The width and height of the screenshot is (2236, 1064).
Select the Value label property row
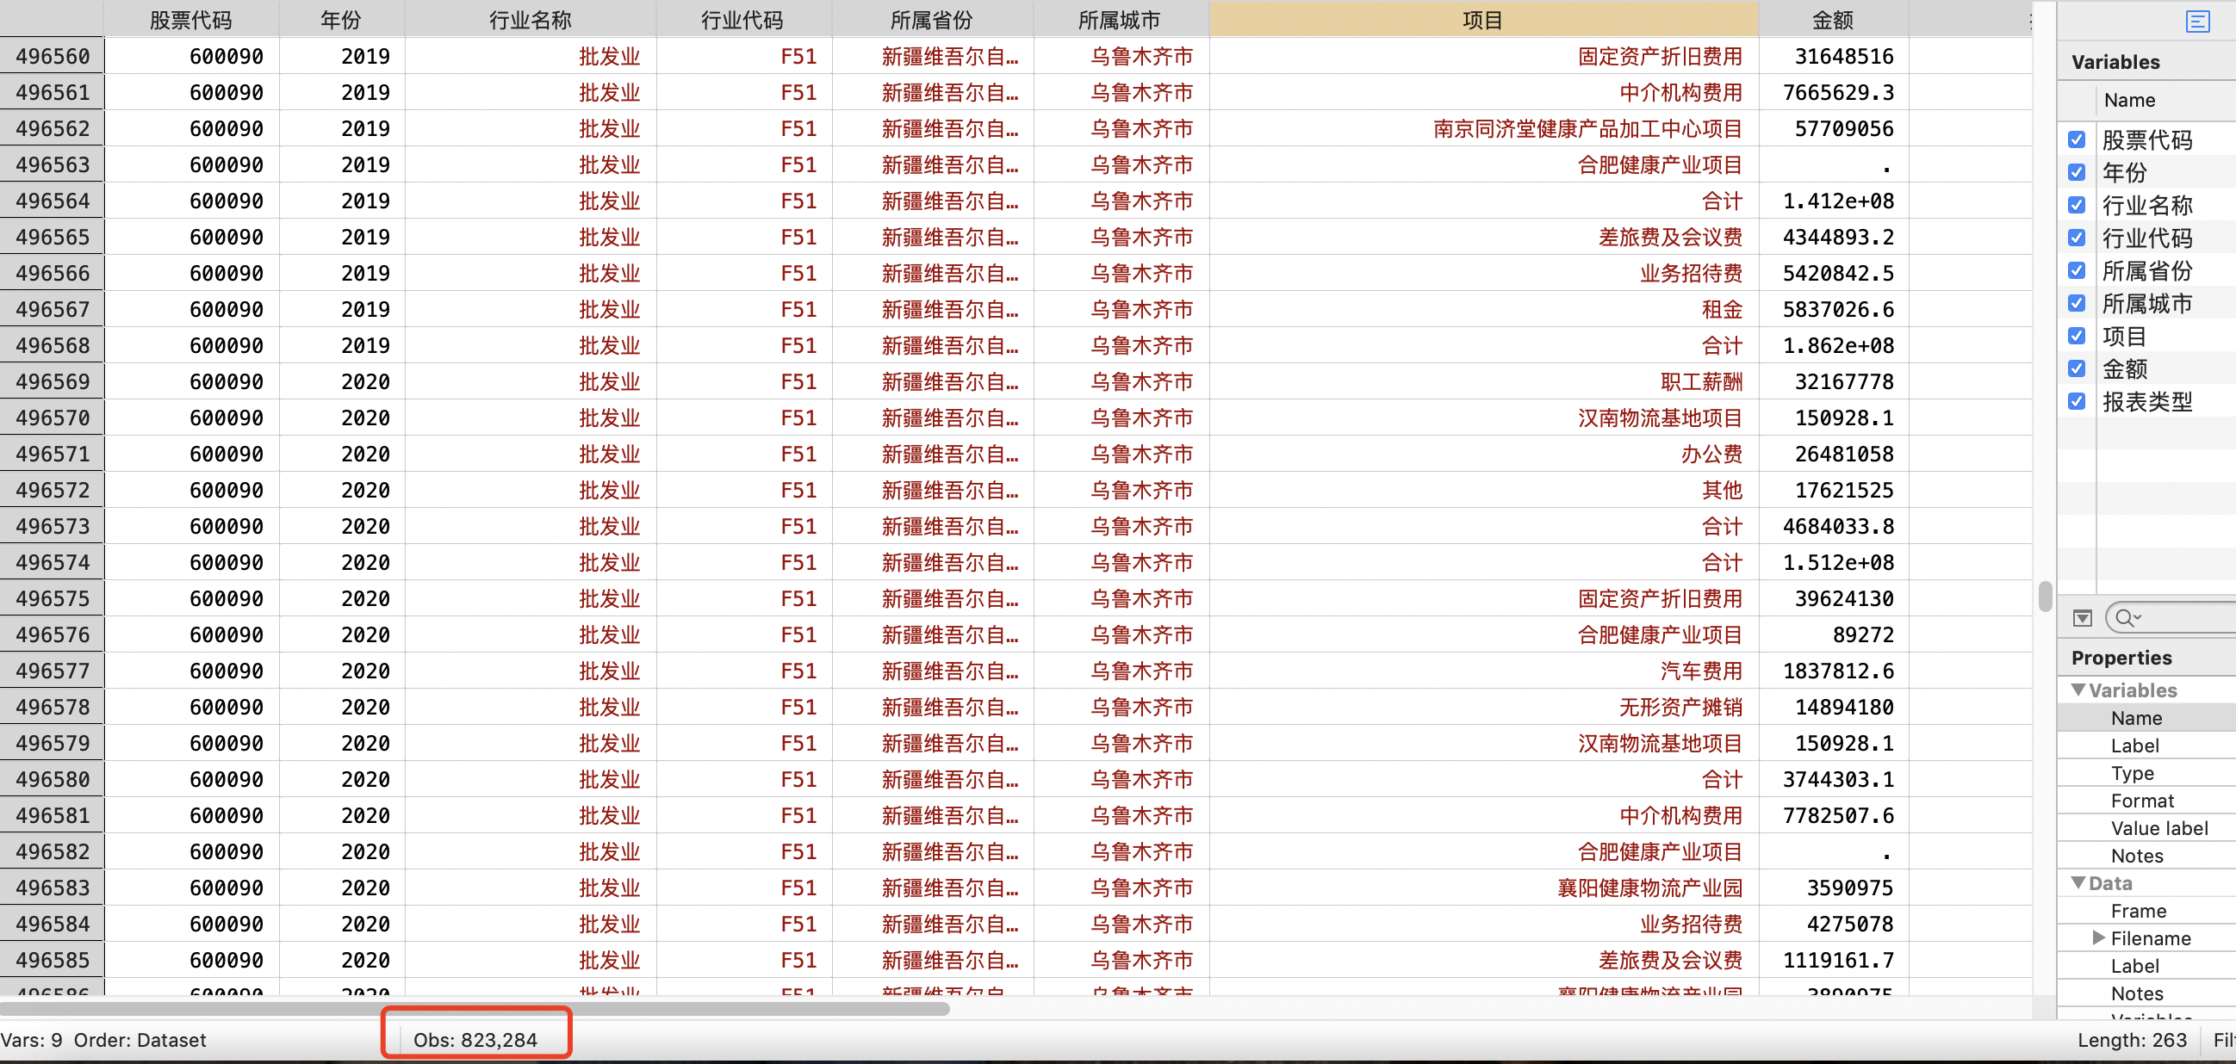(2158, 828)
